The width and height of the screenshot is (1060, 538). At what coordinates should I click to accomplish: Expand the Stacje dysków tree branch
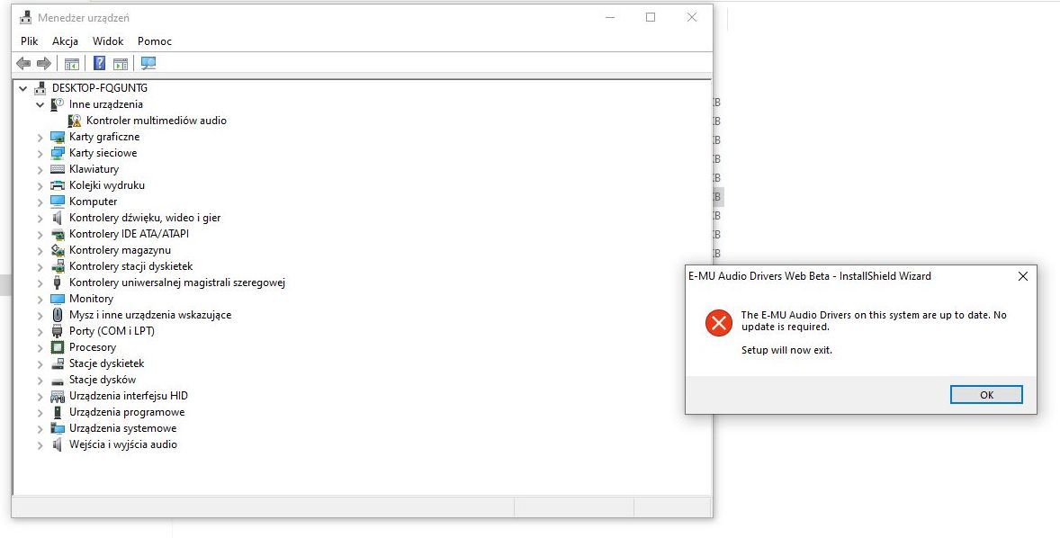(x=40, y=379)
